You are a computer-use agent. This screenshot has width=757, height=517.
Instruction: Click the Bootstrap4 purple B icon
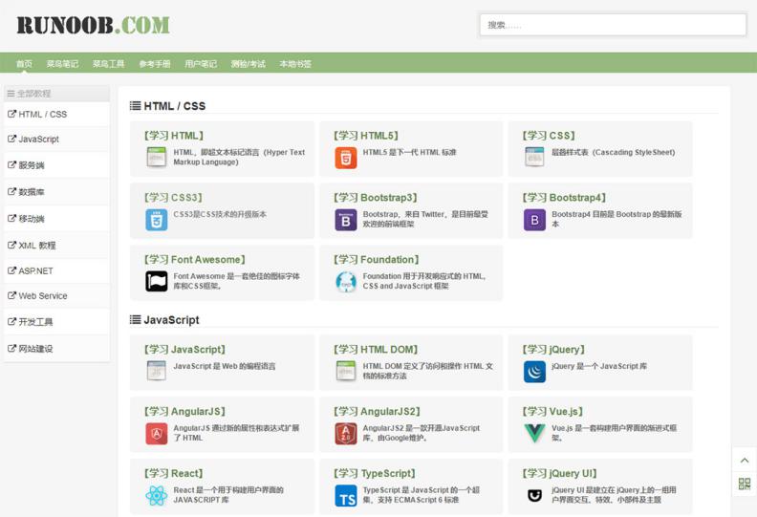(x=534, y=220)
